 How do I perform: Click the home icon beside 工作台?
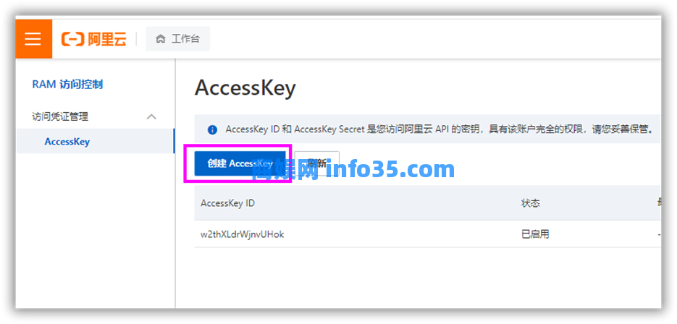point(161,39)
